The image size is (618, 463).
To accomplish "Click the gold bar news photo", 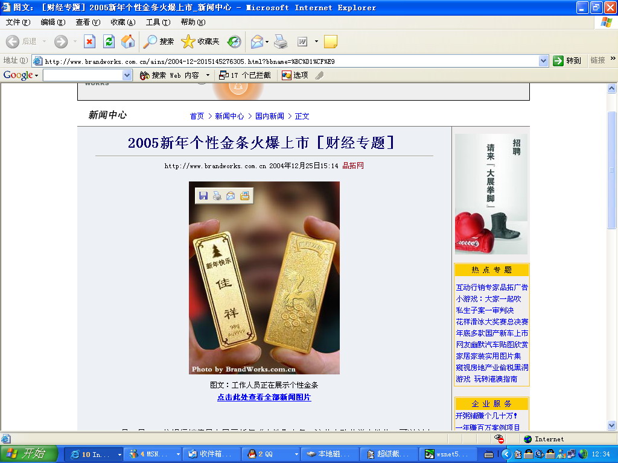I will pyautogui.click(x=264, y=277).
